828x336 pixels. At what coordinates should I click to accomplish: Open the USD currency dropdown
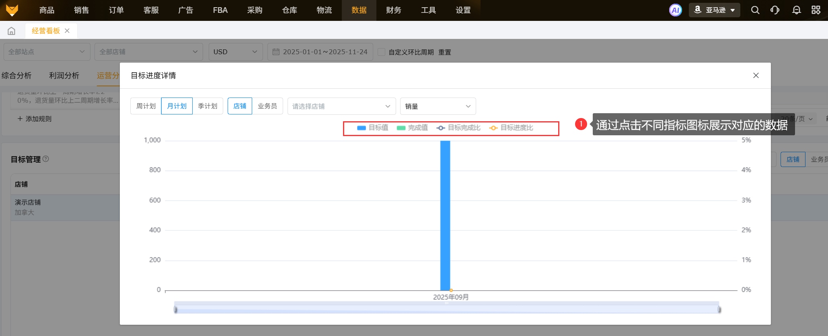236,52
